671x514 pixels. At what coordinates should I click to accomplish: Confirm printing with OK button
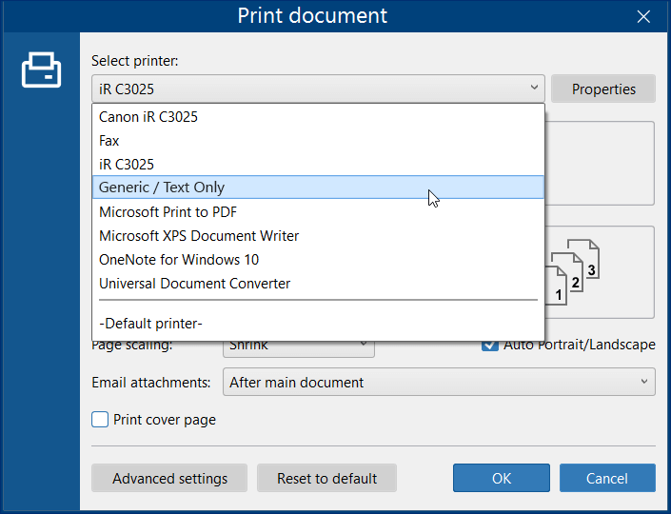pyautogui.click(x=502, y=478)
